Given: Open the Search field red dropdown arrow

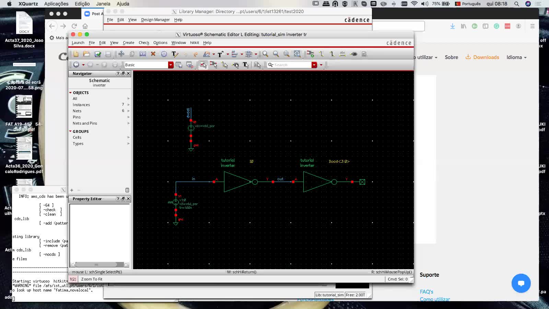Looking at the screenshot, I should tap(314, 65).
